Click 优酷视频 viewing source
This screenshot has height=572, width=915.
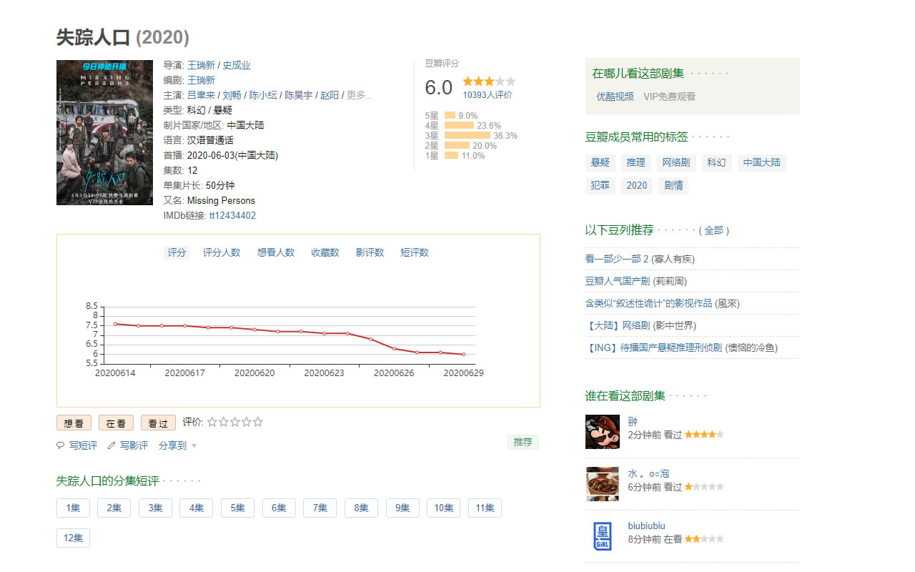pyautogui.click(x=615, y=97)
